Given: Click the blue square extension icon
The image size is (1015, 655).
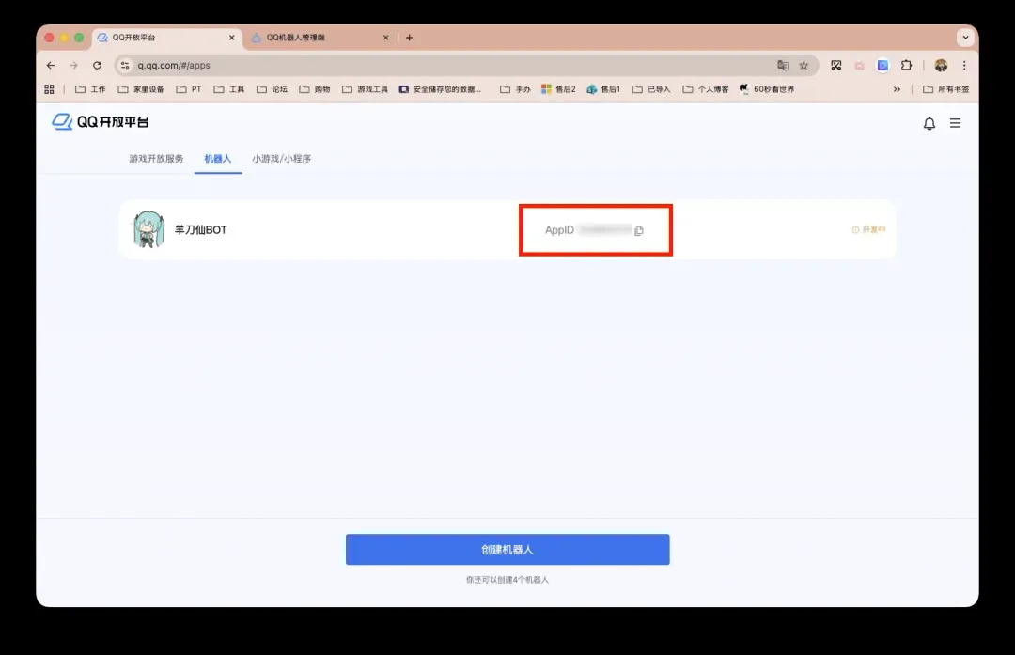Looking at the screenshot, I should click(x=882, y=66).
